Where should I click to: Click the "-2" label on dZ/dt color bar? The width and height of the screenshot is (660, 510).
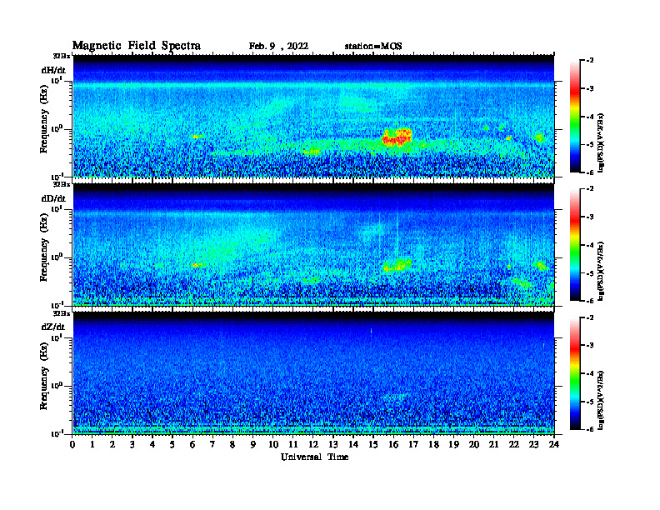[590, 317]
